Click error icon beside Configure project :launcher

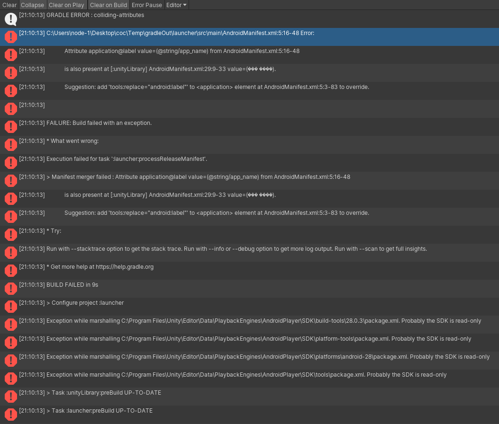[x=10, y=307]
